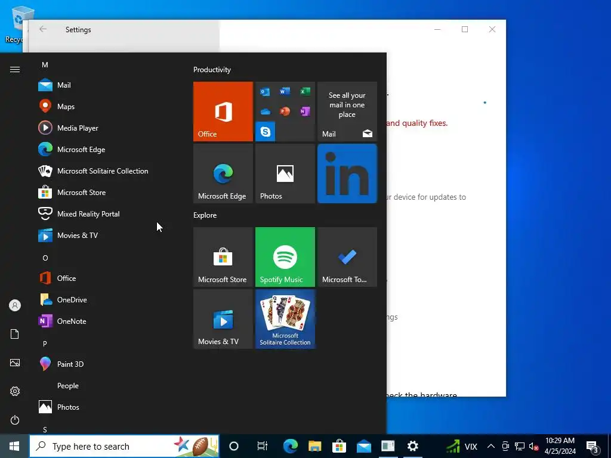The width and height of the screenshot is (611, 458).
Task: Open the Meet Now tray icon
Action: point(505,446)
